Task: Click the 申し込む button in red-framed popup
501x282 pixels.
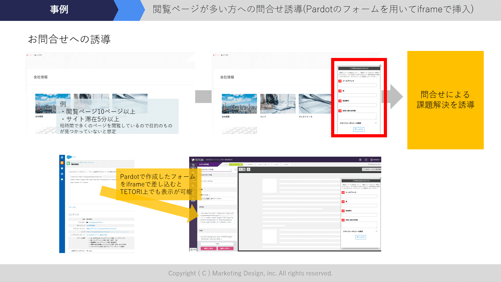Action: pos(359,129)
